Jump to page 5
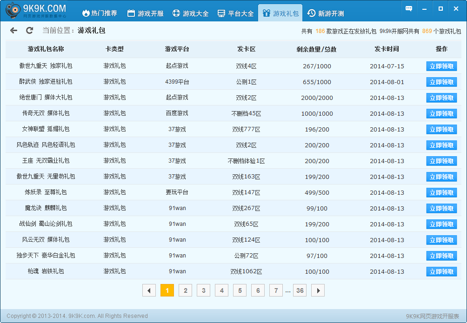This screenshot has height=323, width=467. (240, 290)
